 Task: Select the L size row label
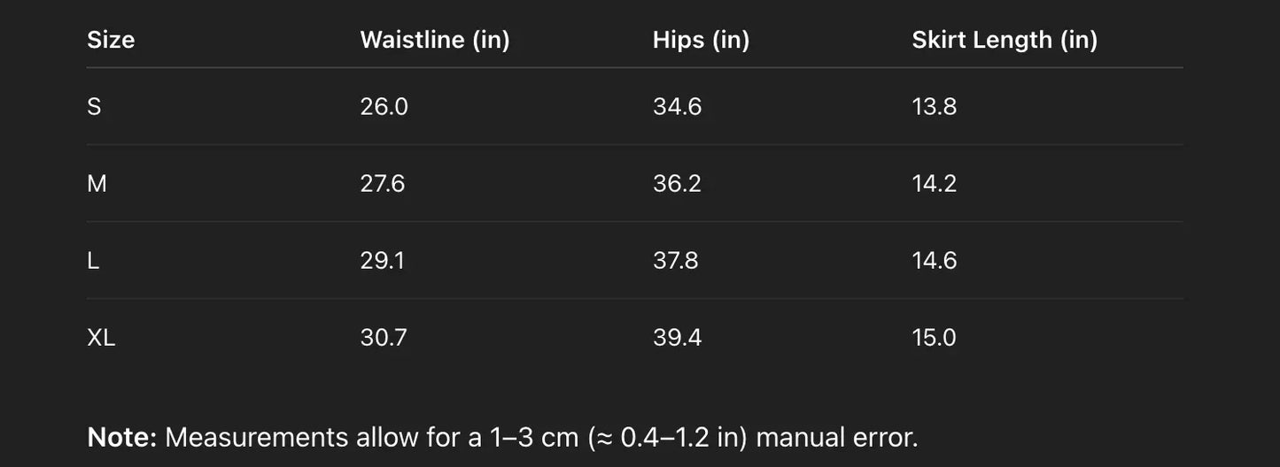pyautogui.click(x=93, y=261)
